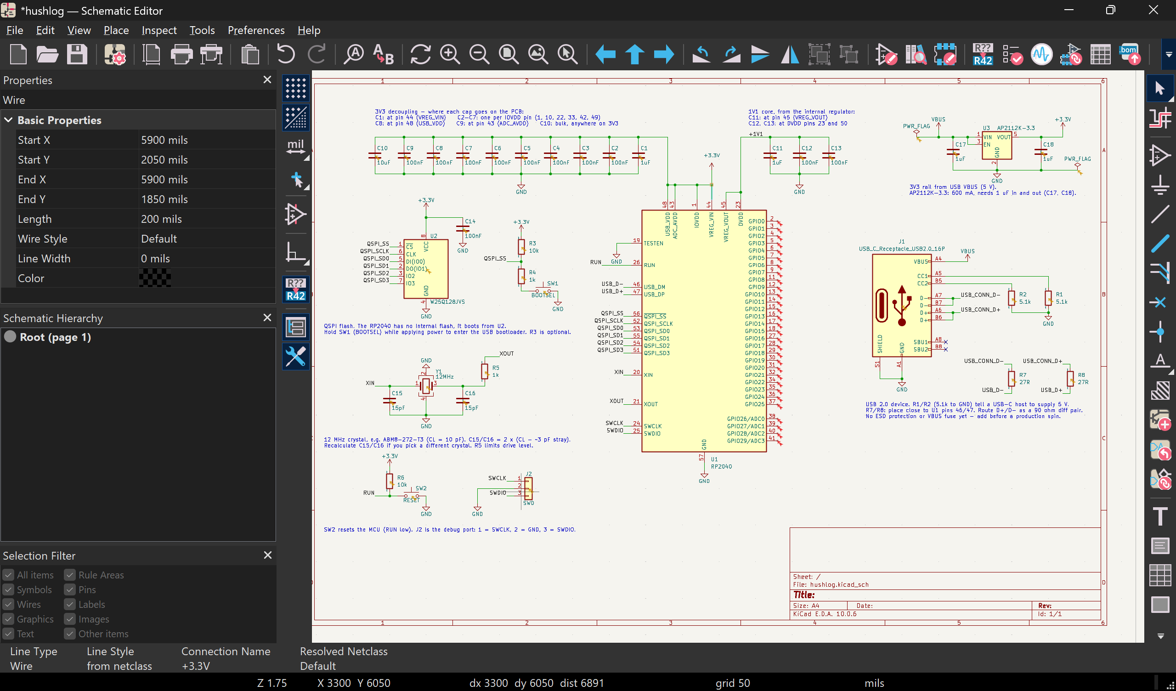This screenshot has height=691, width=1176.
Task: Zoom to fit the page
Action: 509,55
